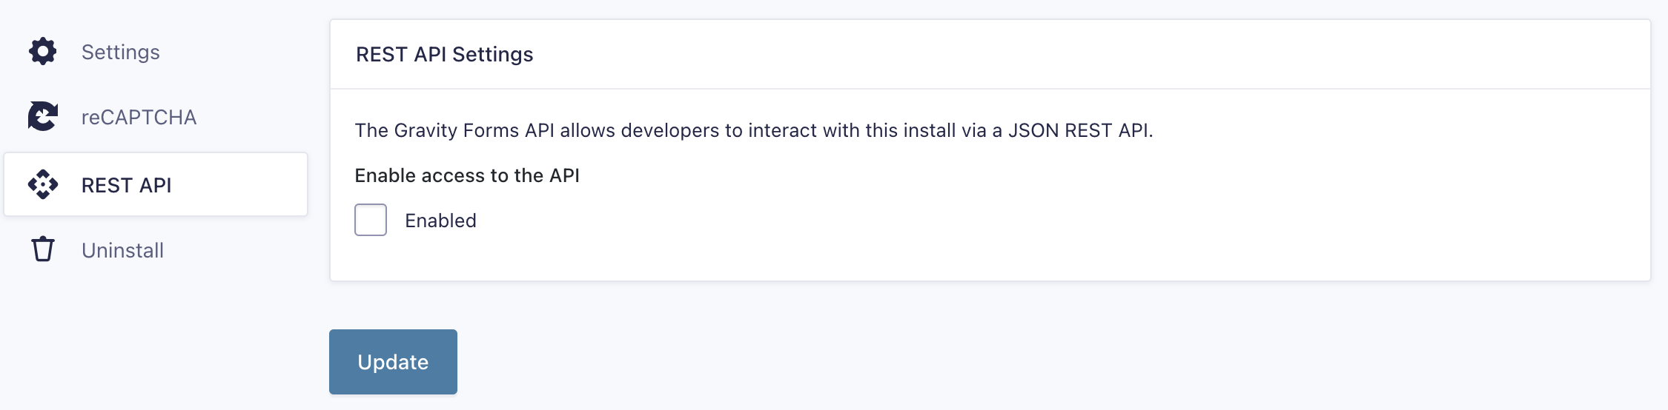
Task: Open the Settings menu item
Action: click(x=120, y=52)
